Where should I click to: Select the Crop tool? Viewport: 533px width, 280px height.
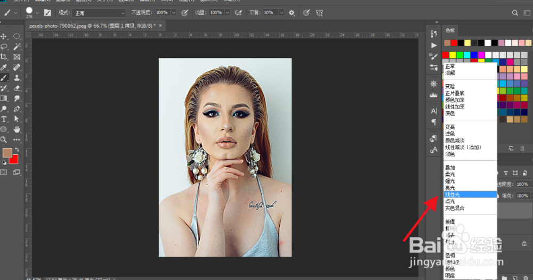[4, 57]
